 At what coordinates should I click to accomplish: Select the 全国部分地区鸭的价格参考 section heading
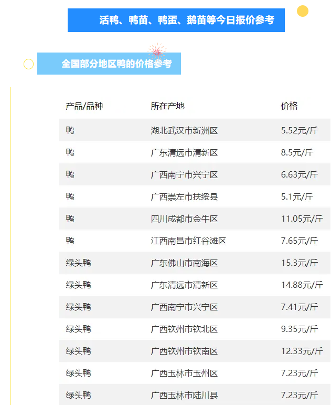109,64
